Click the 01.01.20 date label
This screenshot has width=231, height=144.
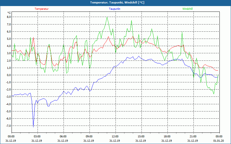(x=218, y=141)
